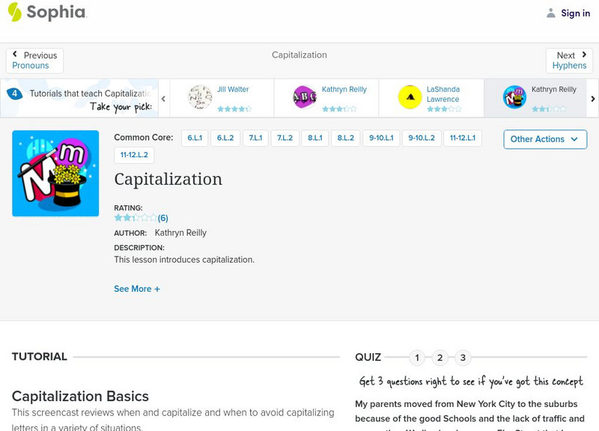Select the 11-12.L.2 Common Core tag
The image size is (599, 431).
tap(134, 155)
